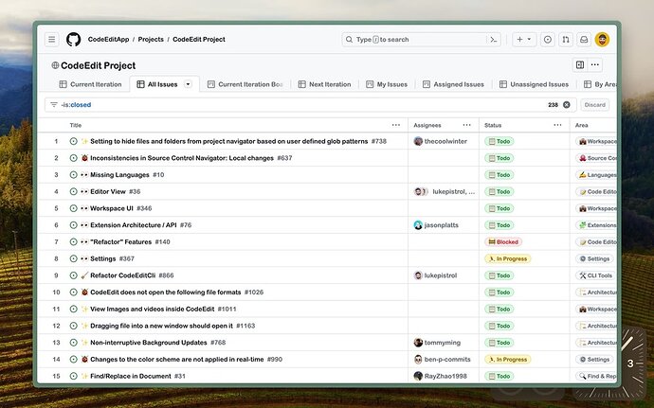
Task: Click the filter icon in filter bar
Action: [54, 105]
